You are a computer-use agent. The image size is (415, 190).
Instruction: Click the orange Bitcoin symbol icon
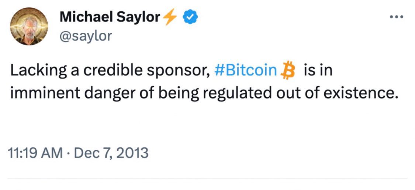pyautogui.click(x=288, y=71)
